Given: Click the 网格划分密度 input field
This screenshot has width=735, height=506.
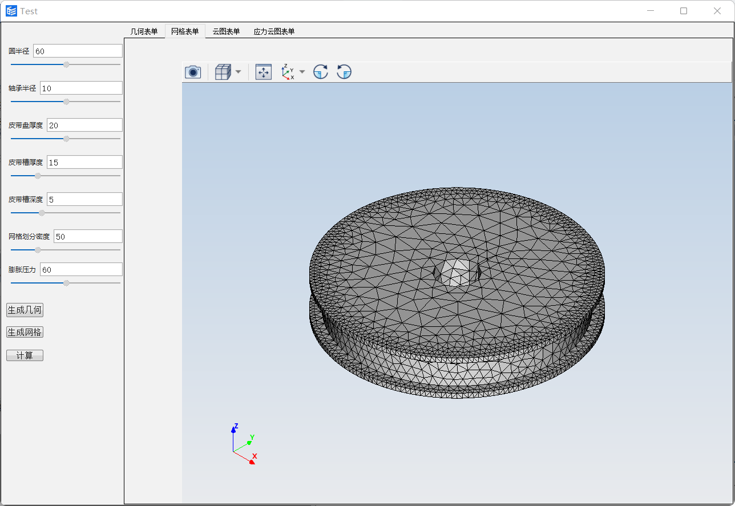Looking at the screenshot, I should (88, 236).
